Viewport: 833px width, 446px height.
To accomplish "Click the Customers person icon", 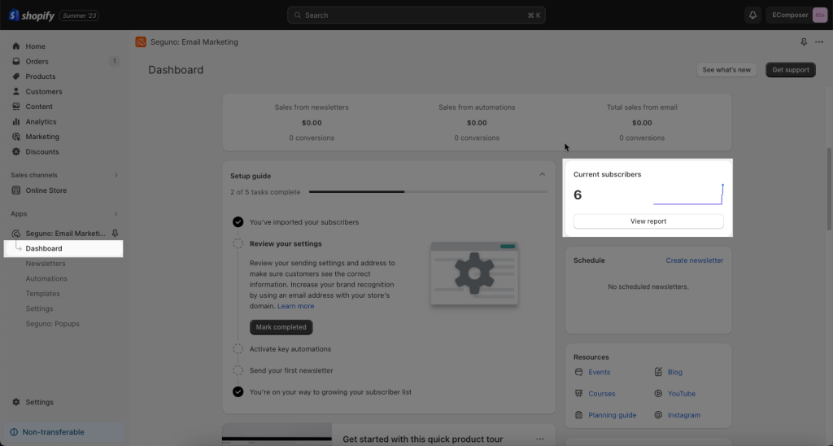I will pyautogui.click(x=16, y=91).
